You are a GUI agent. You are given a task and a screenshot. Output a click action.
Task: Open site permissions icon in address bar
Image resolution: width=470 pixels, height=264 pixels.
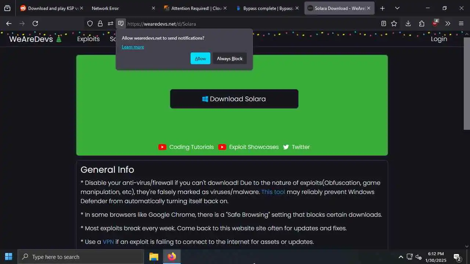pos(111,23)
